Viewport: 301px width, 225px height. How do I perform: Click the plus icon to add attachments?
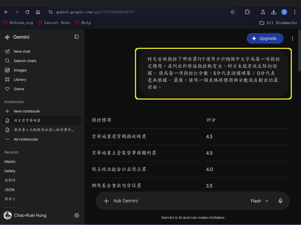[x=106, y=201]
